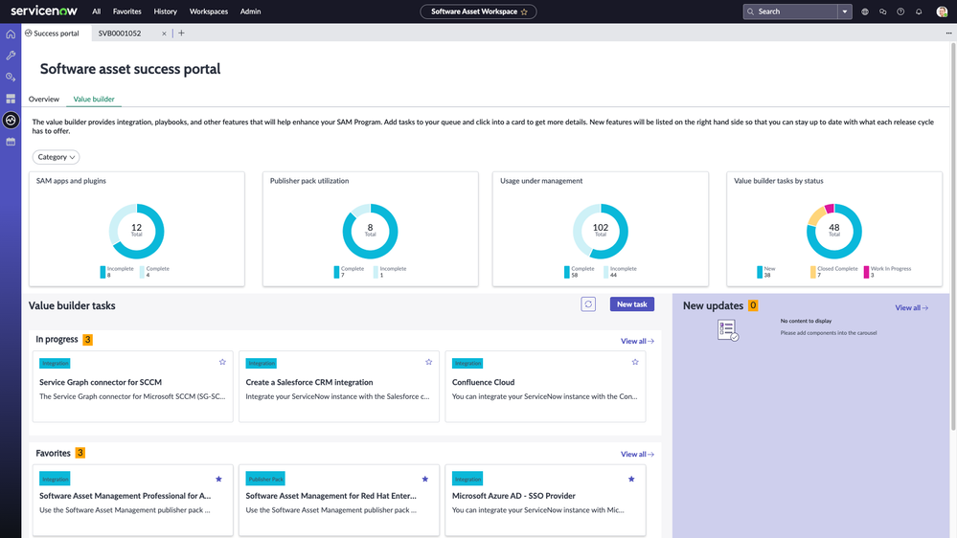Close the SVB0001052 tab
The image size is (957, 538).
click(164, 34)
